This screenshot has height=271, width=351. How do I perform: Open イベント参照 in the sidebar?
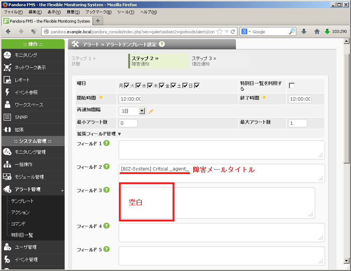(x=33, y=93)
